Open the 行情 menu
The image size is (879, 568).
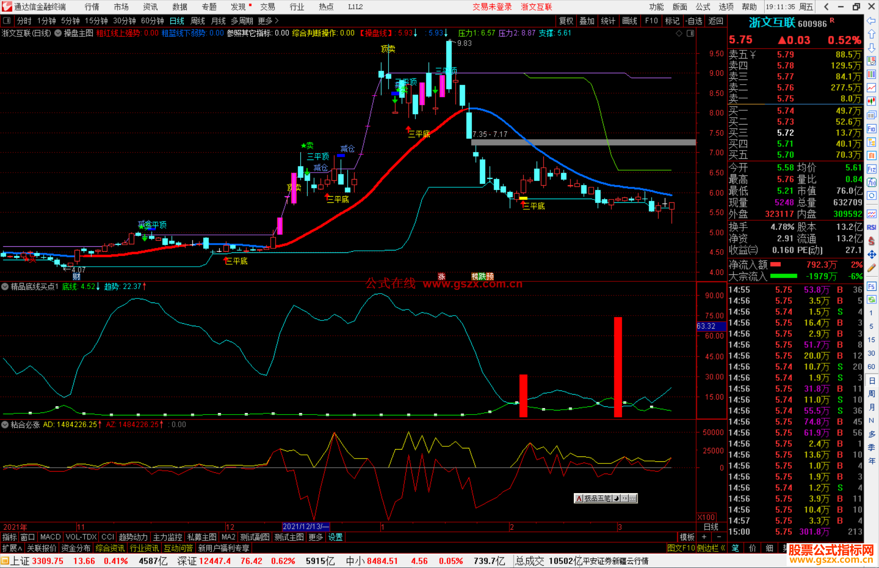(92, 7)
